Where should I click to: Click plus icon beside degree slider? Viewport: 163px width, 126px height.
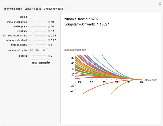click(x=49, y=56)
